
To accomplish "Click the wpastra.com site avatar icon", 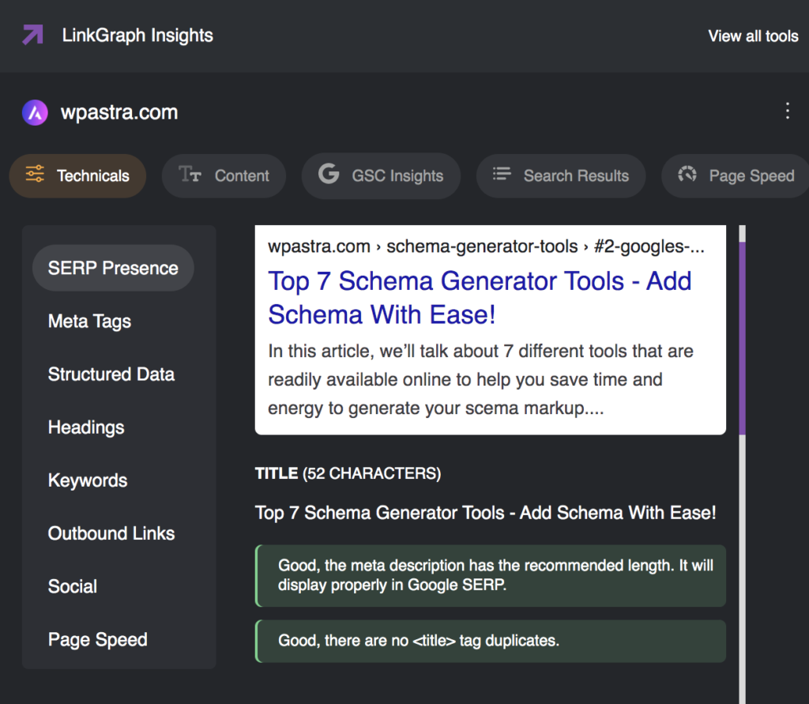I will [x=35, y=112].
